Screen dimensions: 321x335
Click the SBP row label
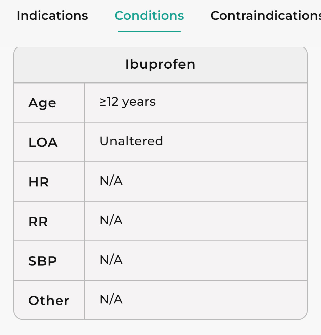point(43,261)
